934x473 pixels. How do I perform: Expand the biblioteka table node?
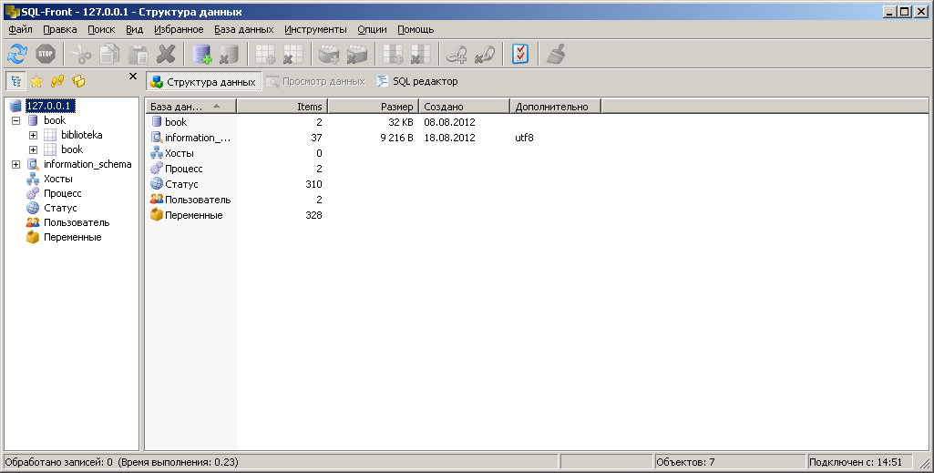34,135
